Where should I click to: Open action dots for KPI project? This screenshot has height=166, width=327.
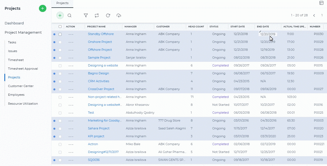point(71,137)
